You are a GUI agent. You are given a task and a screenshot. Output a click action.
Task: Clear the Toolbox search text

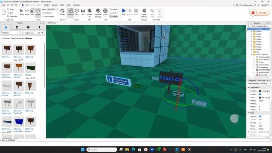click(39, 33)
